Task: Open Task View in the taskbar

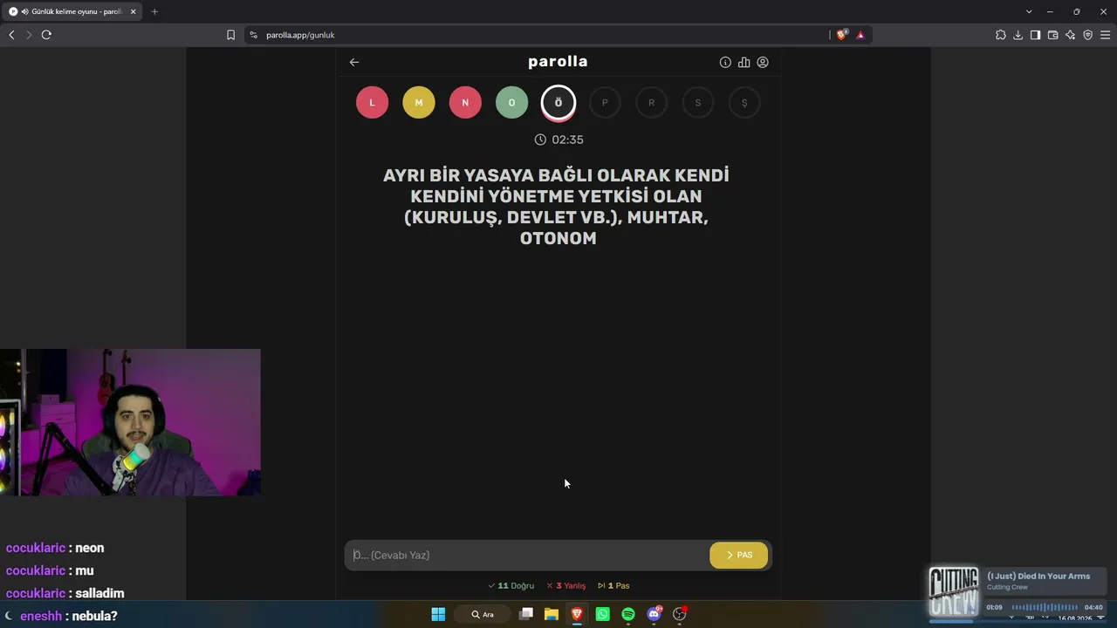Action: [x=526, y=614]
